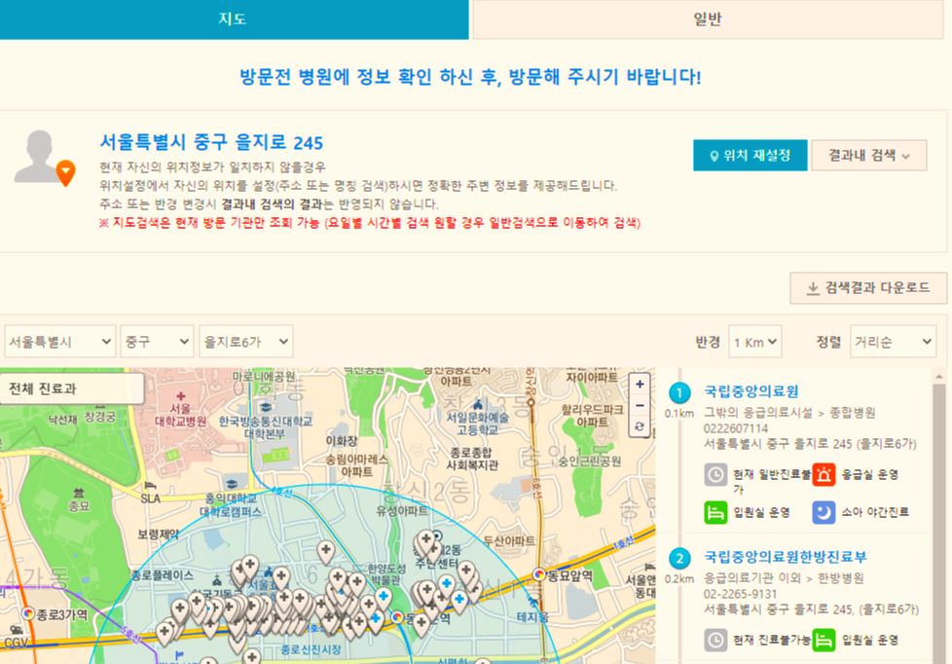Click the 현재 진료불가능 clock icon
Viewport: 952px width, 664px height.
715,640
